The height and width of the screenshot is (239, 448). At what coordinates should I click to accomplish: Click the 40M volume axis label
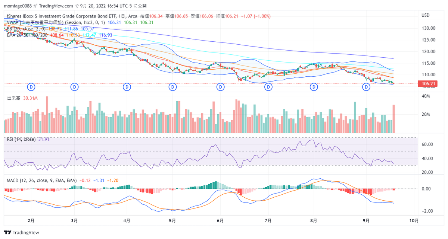(x=426, y=96)
